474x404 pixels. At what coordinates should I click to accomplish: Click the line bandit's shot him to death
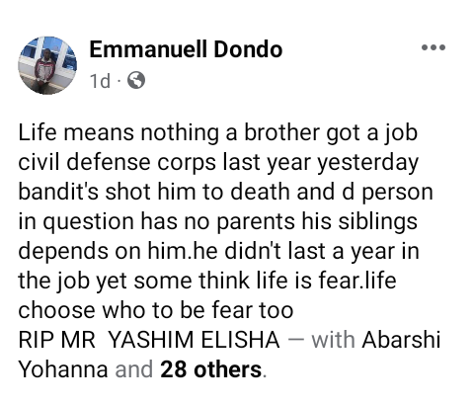[225, 192]
